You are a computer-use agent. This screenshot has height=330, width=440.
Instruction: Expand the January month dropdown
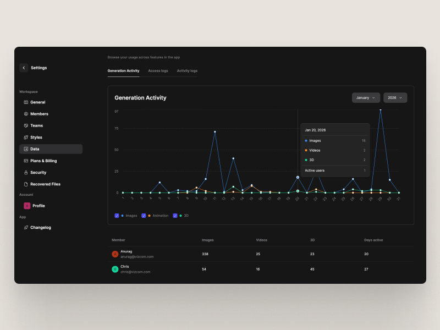[366, 97]
